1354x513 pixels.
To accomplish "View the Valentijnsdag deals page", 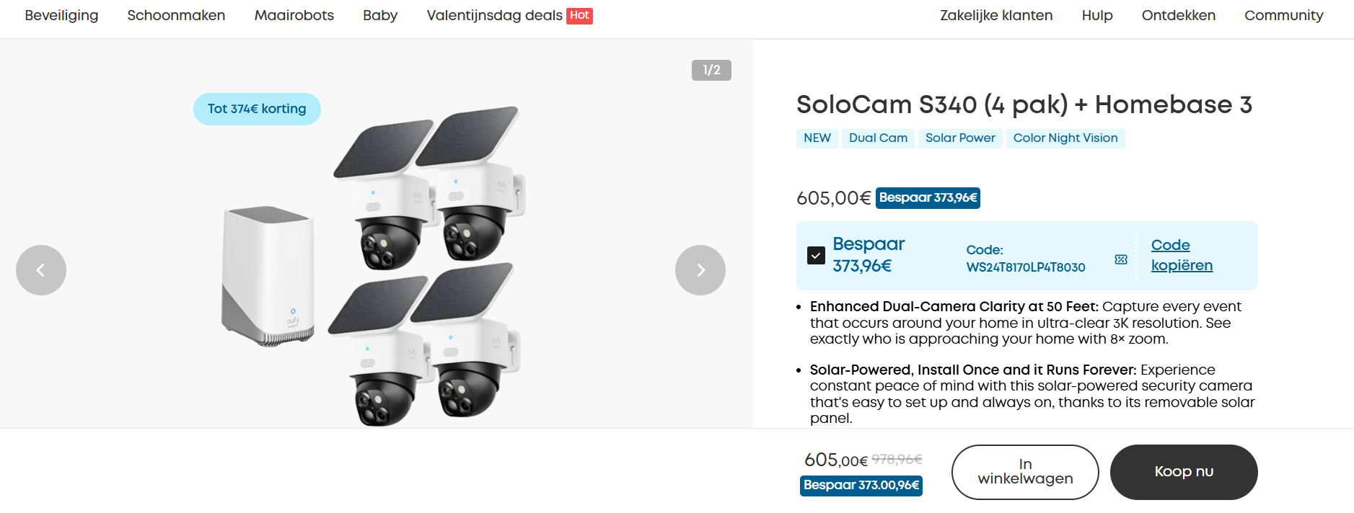I will coord(494,15).
